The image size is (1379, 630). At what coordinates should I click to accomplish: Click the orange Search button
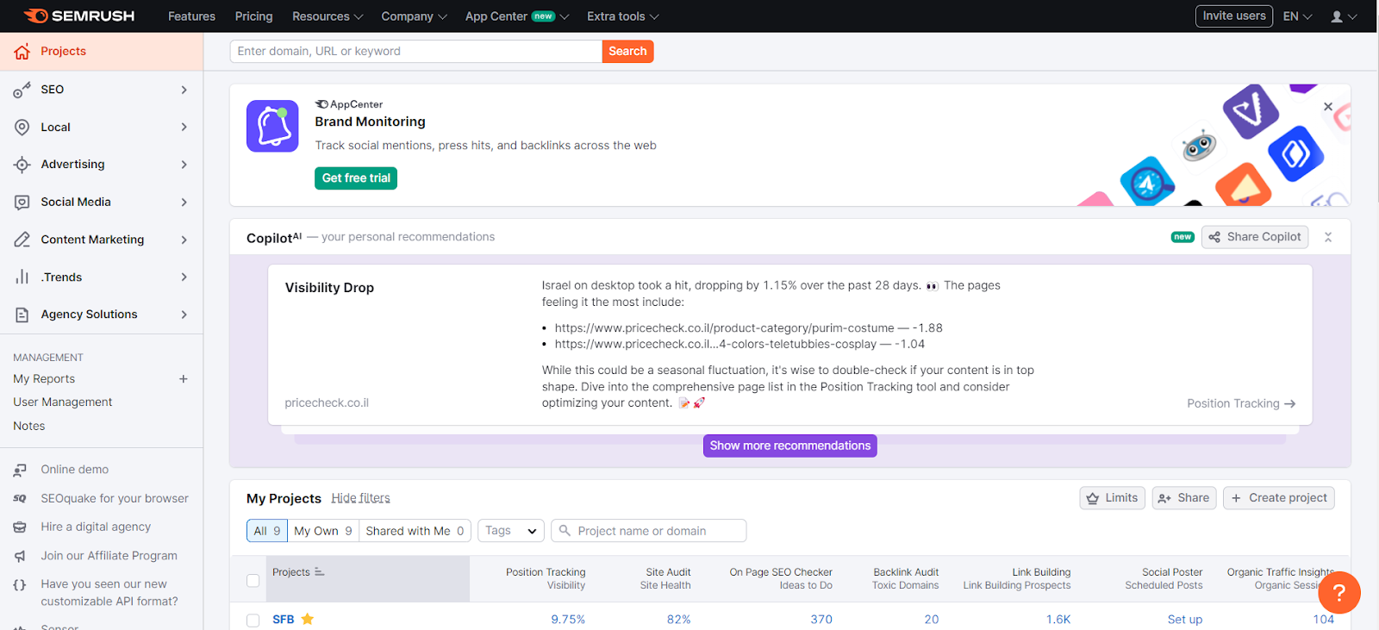point(627,52)
